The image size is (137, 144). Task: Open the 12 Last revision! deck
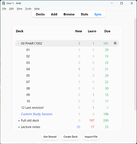click(32, 108)
